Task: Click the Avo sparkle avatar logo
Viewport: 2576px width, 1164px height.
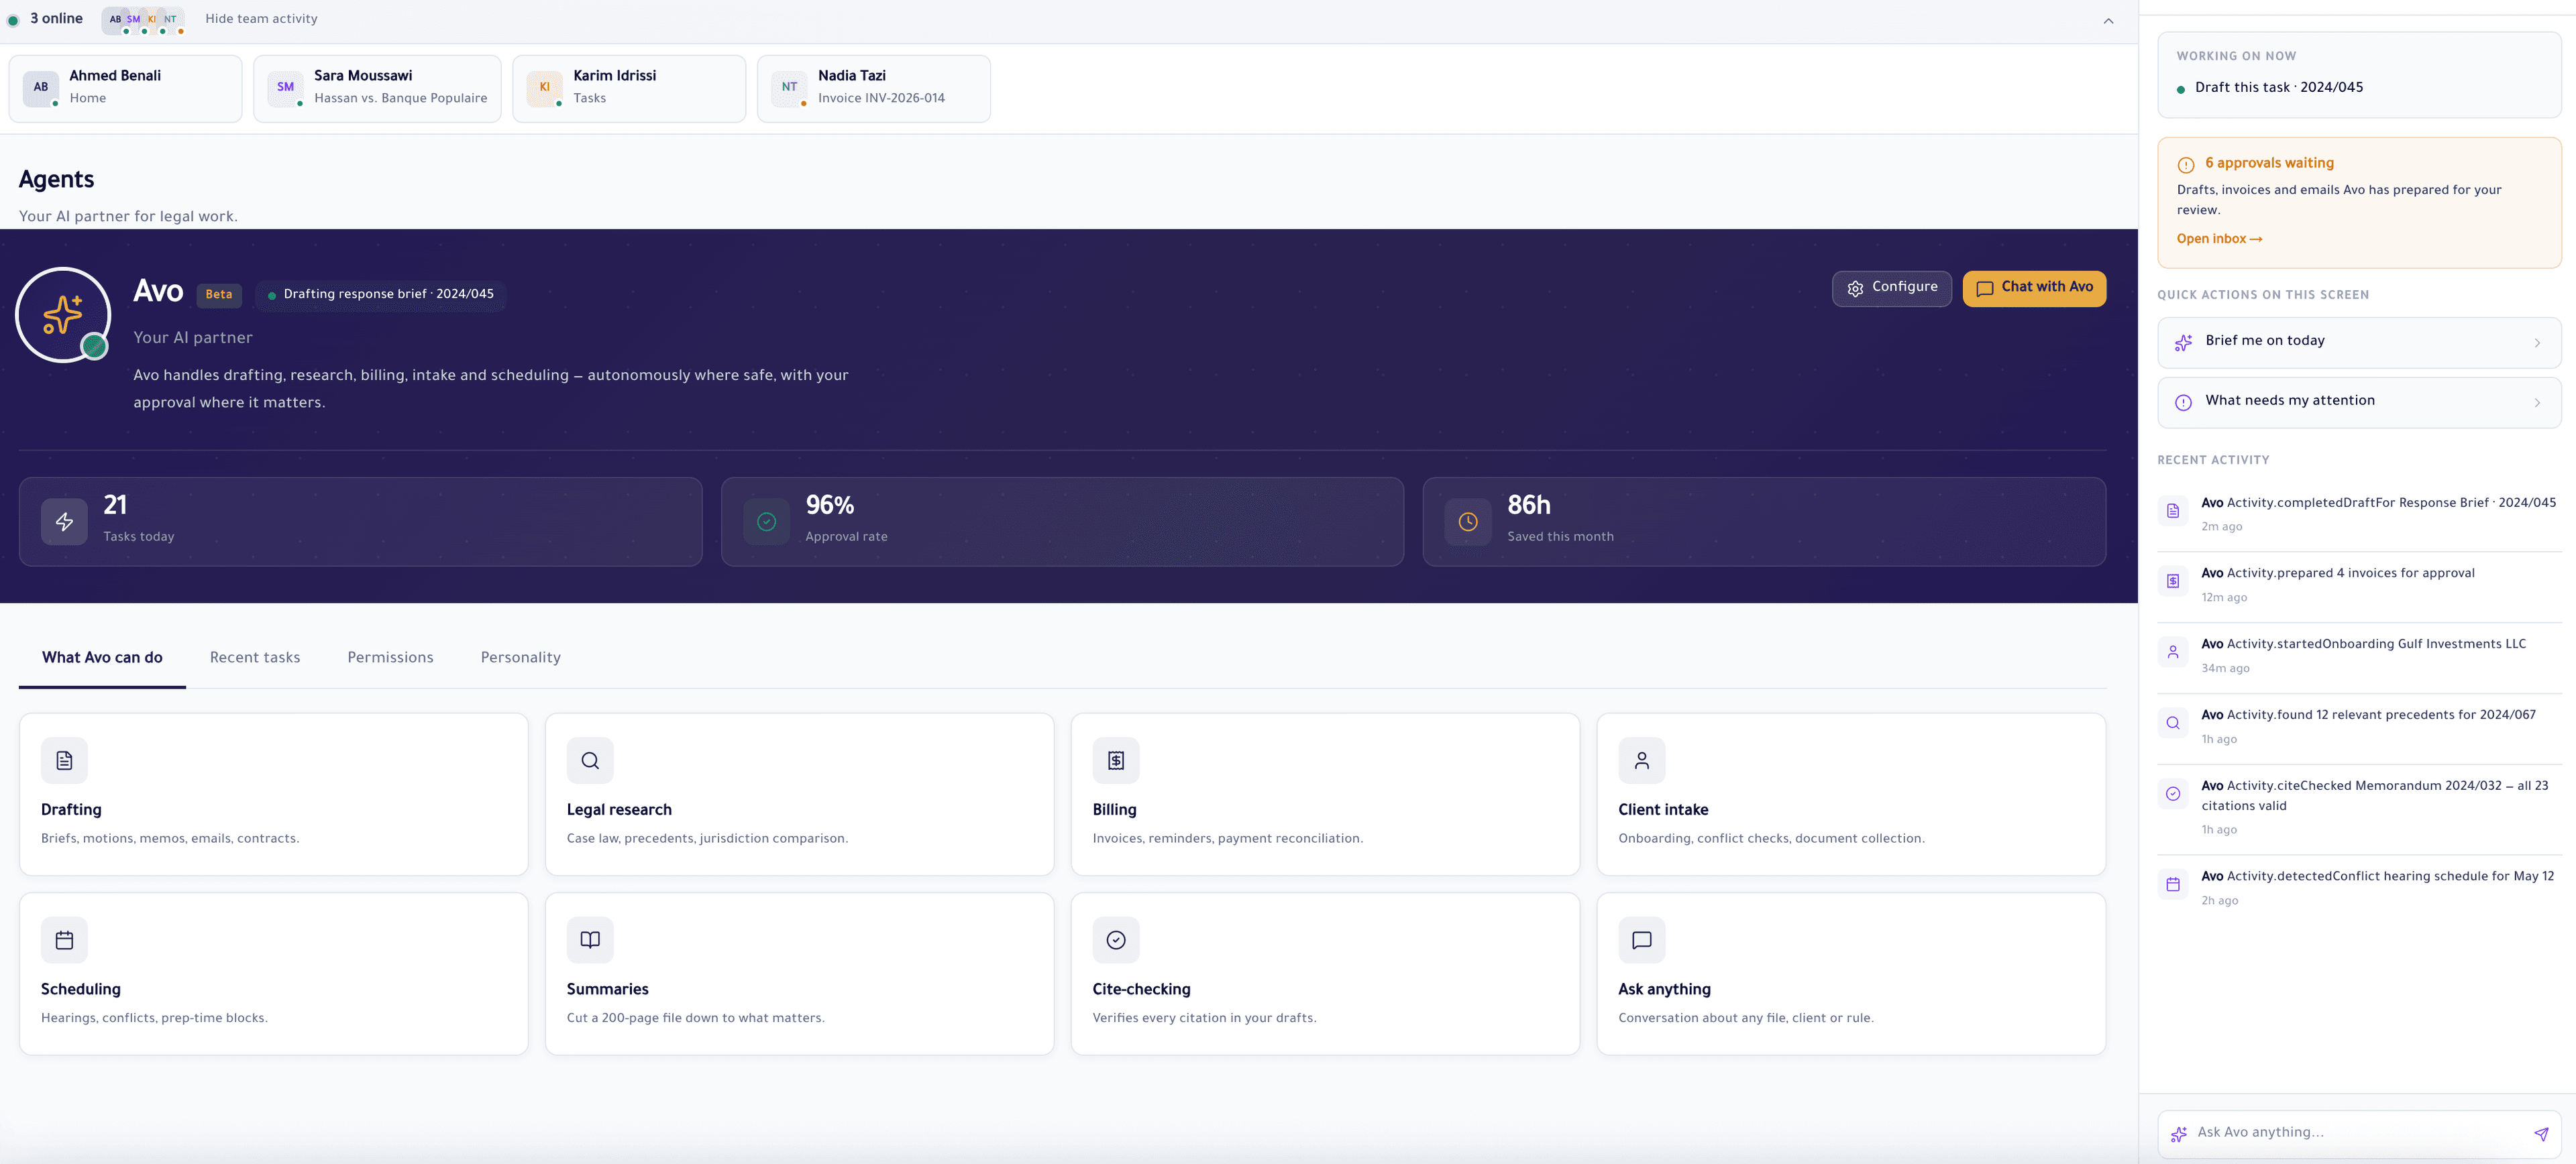Action: coord(63,314)
